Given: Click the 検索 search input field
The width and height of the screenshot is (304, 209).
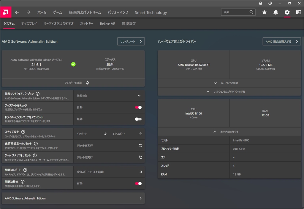Looking at the screenshot, I should (235, 12).
